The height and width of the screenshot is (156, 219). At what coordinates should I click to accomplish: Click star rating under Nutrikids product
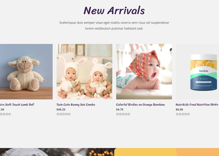183,114
